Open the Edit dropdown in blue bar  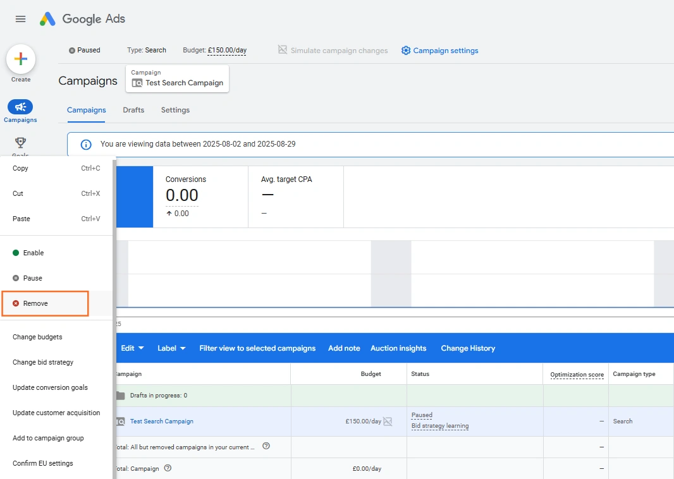pyautogui.click(x=132, y=348)
